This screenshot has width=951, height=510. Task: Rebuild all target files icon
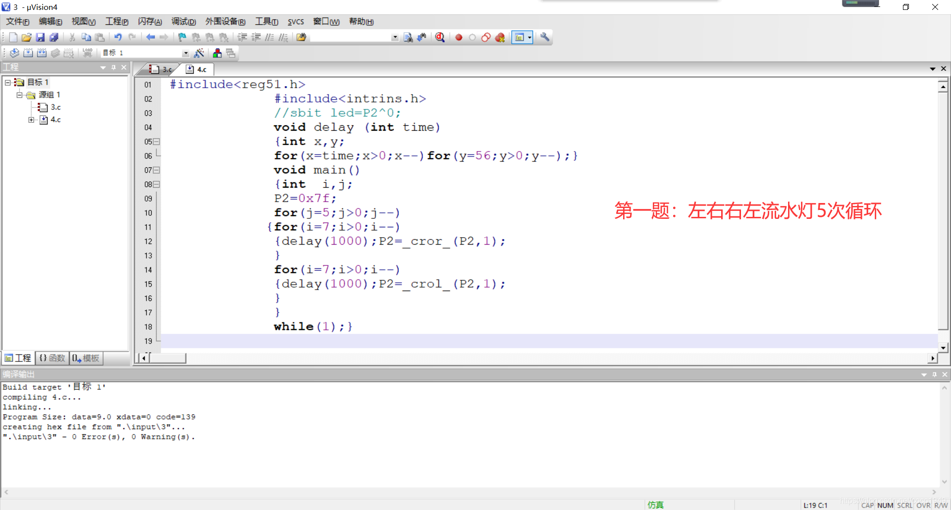point(42,52)
